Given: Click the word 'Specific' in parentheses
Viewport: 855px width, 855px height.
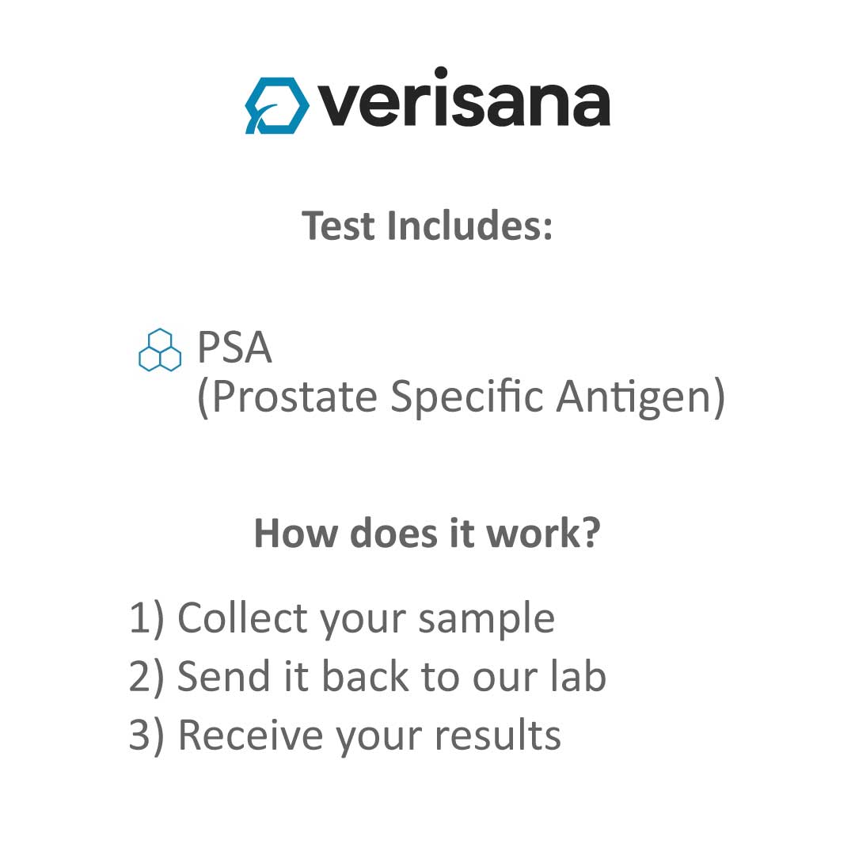Looking at the screenshot, I should pyautogui.click(x=467, y=397).
